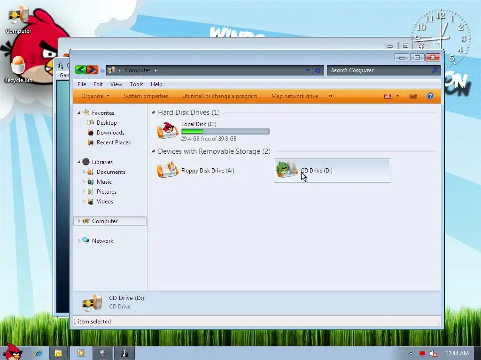Click the Videos library icon
The width and height of the screenshot is (481, 360).
pyautogui.click(x=90, y=202)
